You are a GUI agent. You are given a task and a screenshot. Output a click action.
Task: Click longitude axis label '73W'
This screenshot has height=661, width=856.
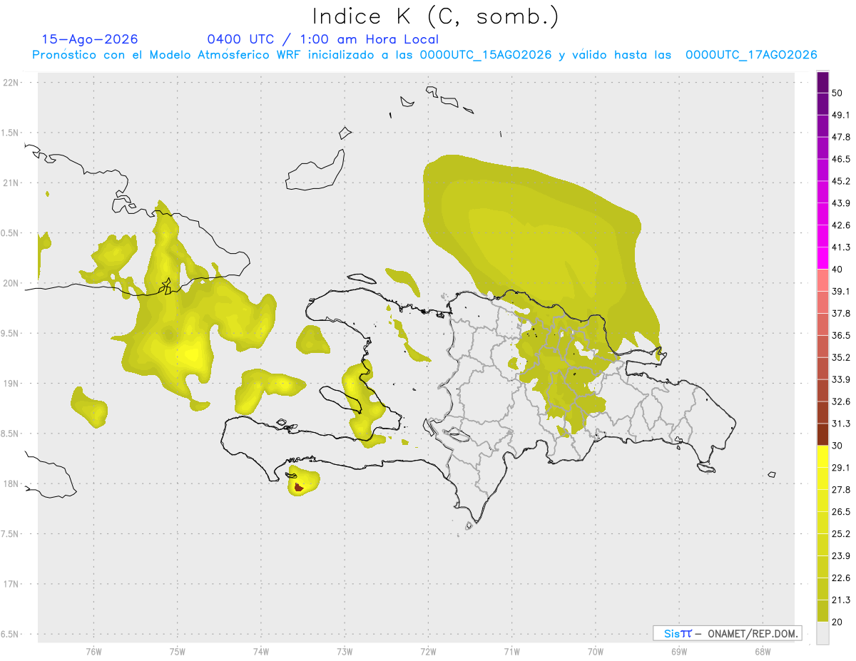(345, 651)
